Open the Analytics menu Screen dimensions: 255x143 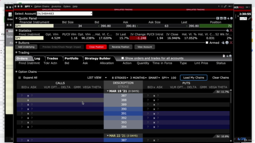(56, 6)
